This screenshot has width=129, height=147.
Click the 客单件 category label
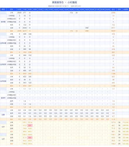pos(3,98)
